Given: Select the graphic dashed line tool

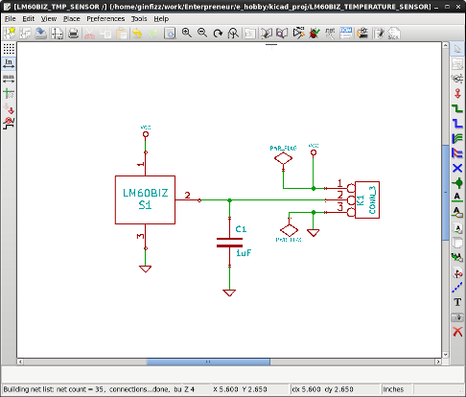Looking at the screenshot, I should tap(457, 288).
